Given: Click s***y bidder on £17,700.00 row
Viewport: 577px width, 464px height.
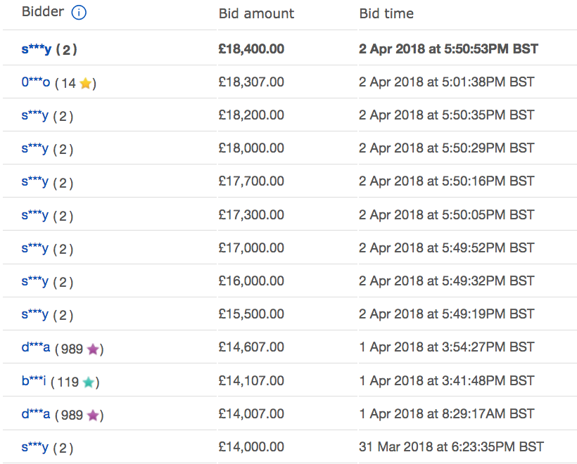Looking at the screenshot, I should (34, 182).
